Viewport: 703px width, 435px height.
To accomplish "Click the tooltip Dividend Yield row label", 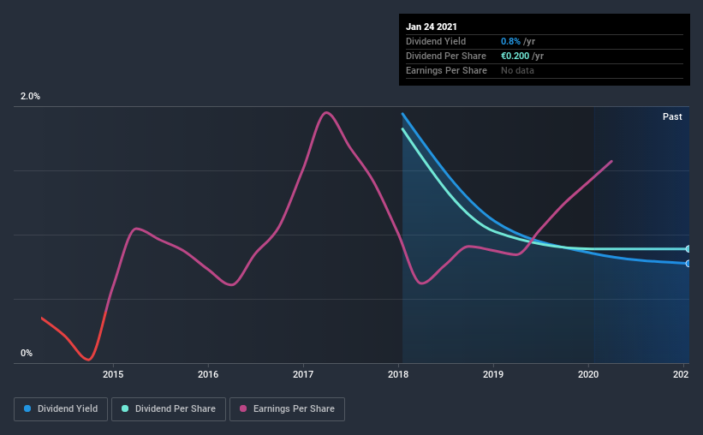I will [x=436, y=42].
